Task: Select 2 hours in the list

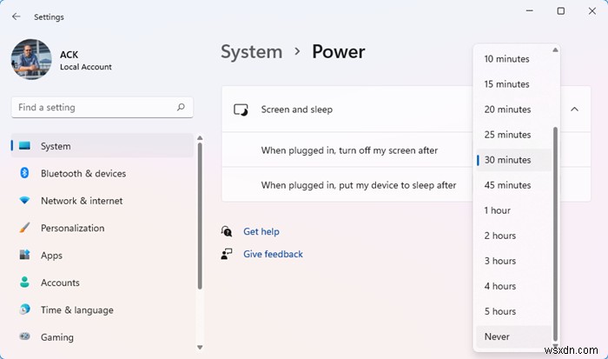Action: 499,236
